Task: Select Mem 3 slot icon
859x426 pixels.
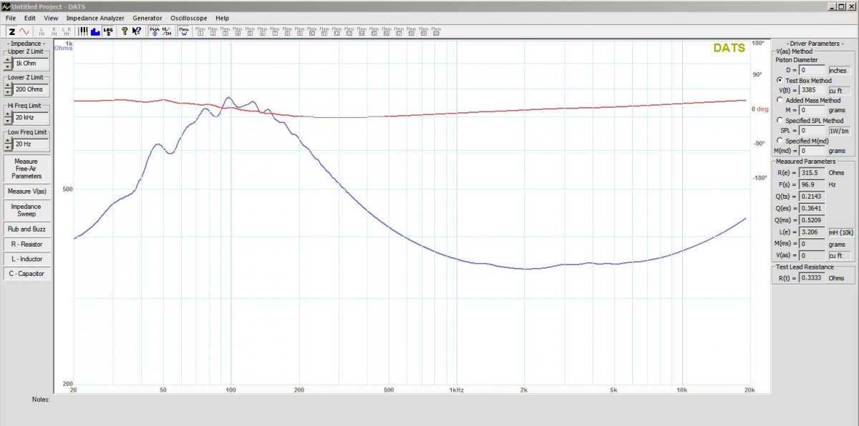Action: pyautogui.click(x=225, y=31)
